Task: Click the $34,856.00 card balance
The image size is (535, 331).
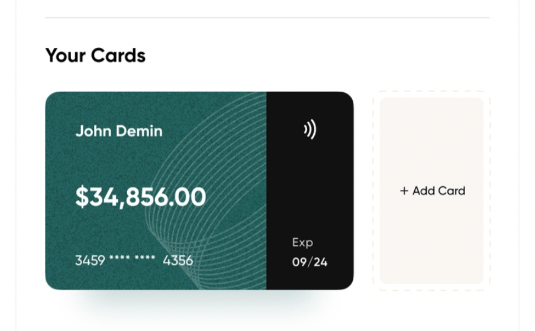Action: [141, 197]
